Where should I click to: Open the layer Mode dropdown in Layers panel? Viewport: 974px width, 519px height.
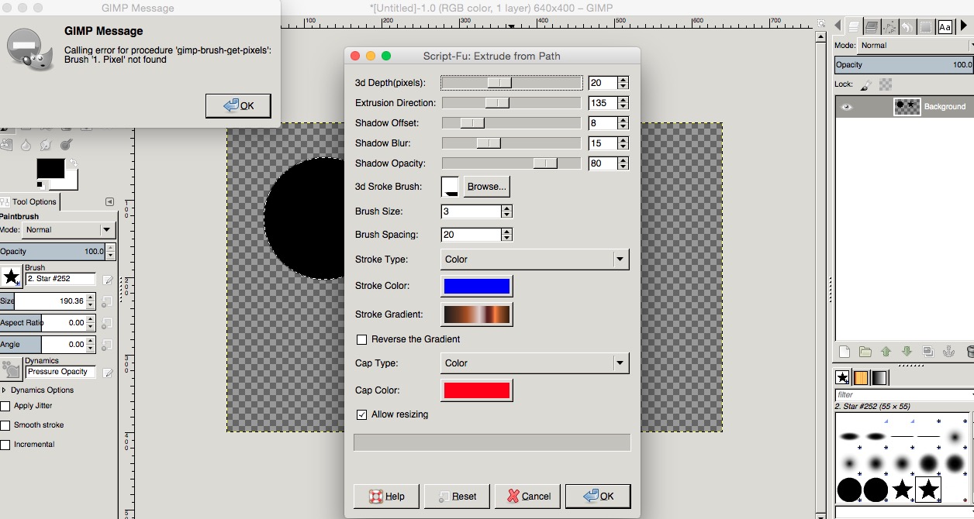coord(916,46)
